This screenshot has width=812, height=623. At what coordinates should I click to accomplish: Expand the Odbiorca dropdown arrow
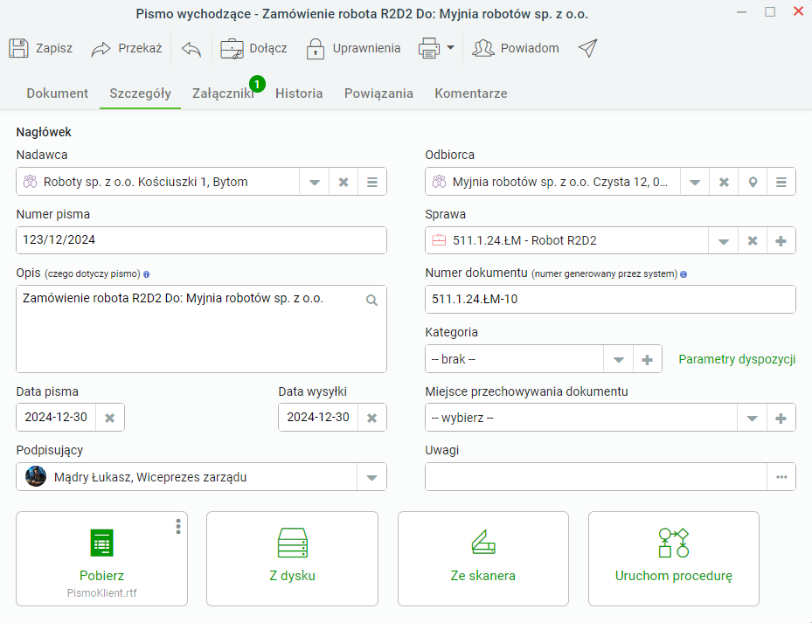(x=695, y=182)
